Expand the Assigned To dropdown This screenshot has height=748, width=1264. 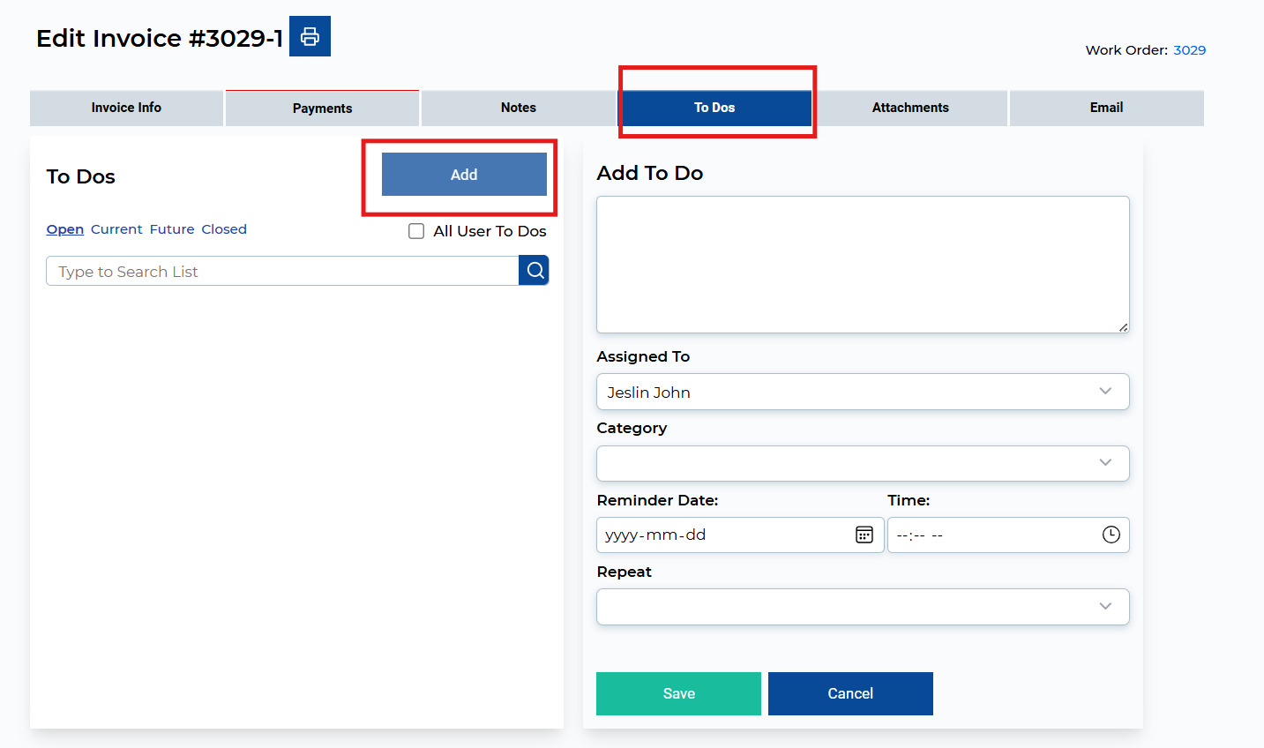pos(862,392)
